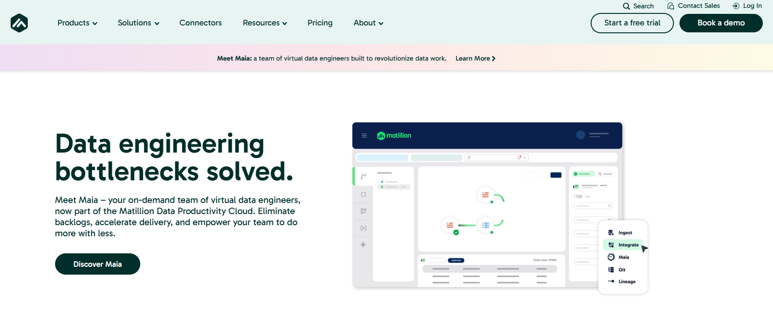Expand the About dropdown menu
The image size is (773, 325).
pos(368,23)
